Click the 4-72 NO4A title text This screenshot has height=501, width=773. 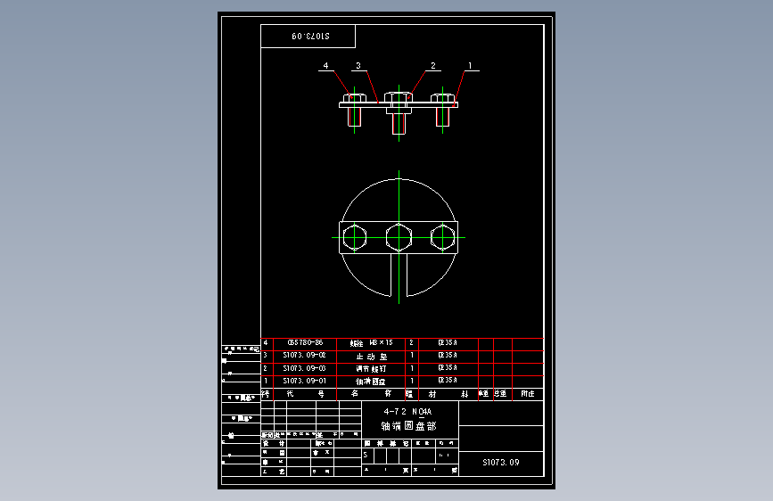tap(407, 411)
